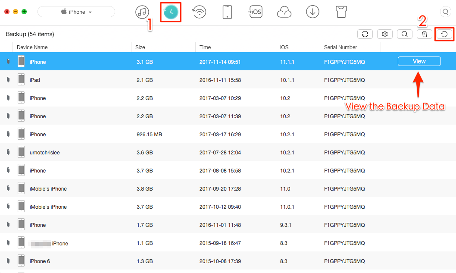Image resolution: width=456 pixels, height=273 pixels.
Task: Click the time 2015-09-18 16:47
Action: (x=220, y=243)
